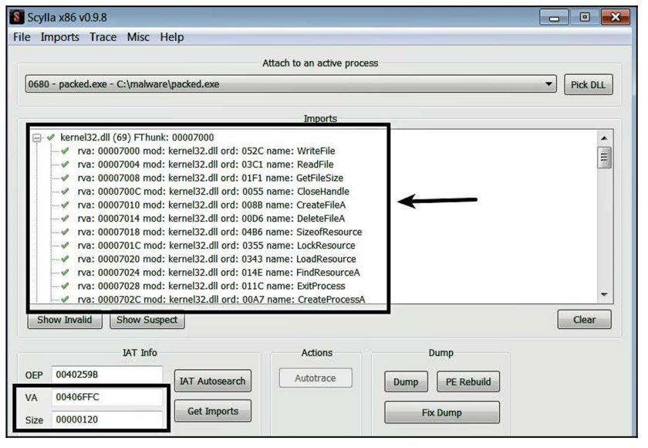Click the PE Rebuild button
This screenshot has height=448, width=648.
468,382
